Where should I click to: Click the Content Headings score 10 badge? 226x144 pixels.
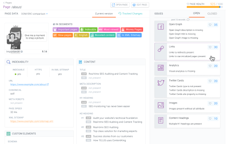pyautogui.click(x=214, y=118)
